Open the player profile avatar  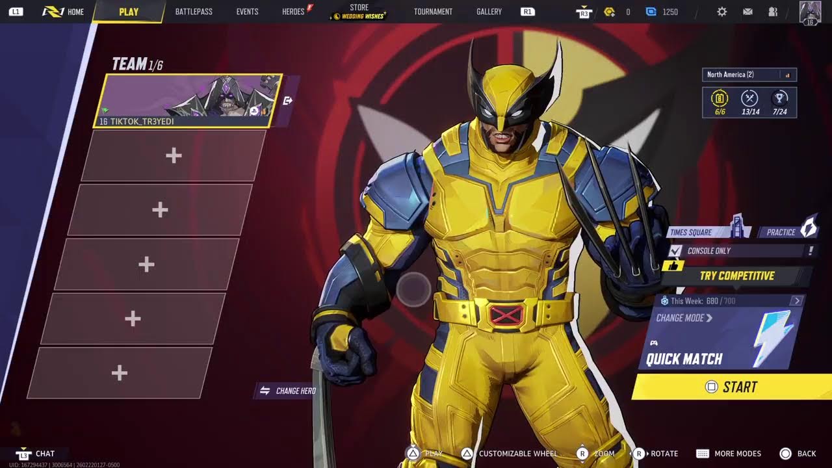(x=810, y=13)
